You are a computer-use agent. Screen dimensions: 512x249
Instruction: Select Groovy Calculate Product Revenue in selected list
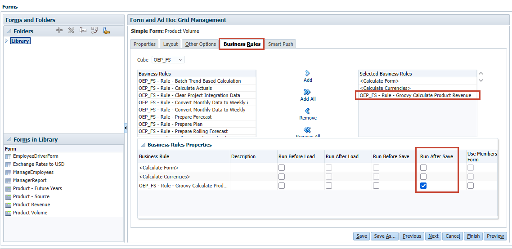[418, 95]
